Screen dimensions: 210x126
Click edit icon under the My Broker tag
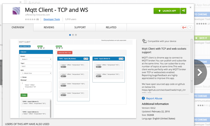(x=59, y=48)
